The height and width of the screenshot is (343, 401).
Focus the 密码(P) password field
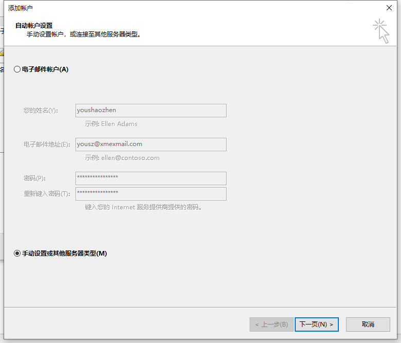click(x=150, y=178)
